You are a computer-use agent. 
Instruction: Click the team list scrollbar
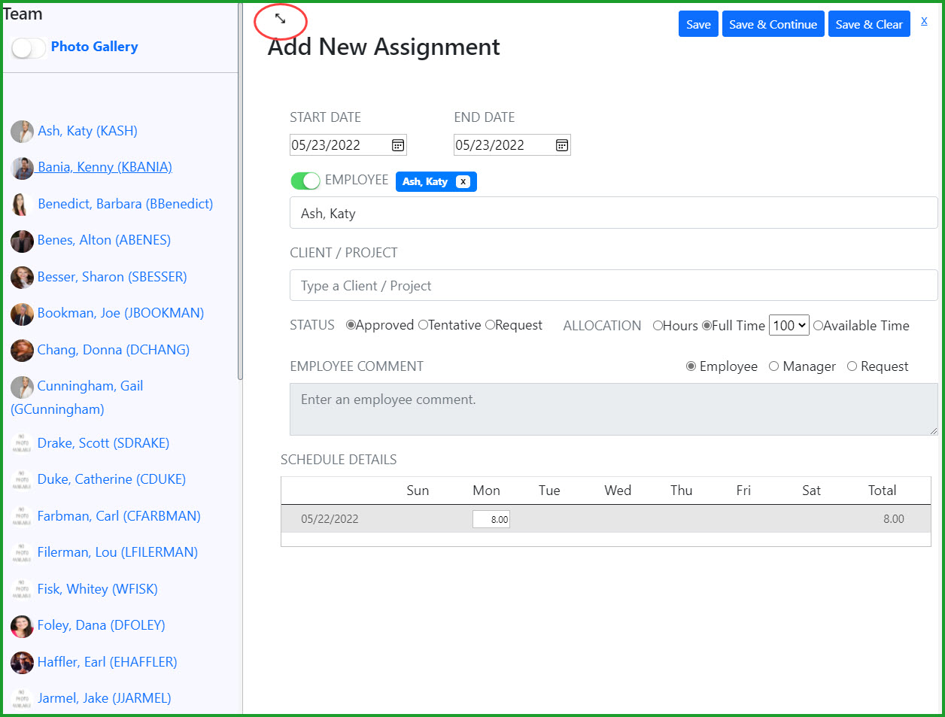[x=240, y=192]
